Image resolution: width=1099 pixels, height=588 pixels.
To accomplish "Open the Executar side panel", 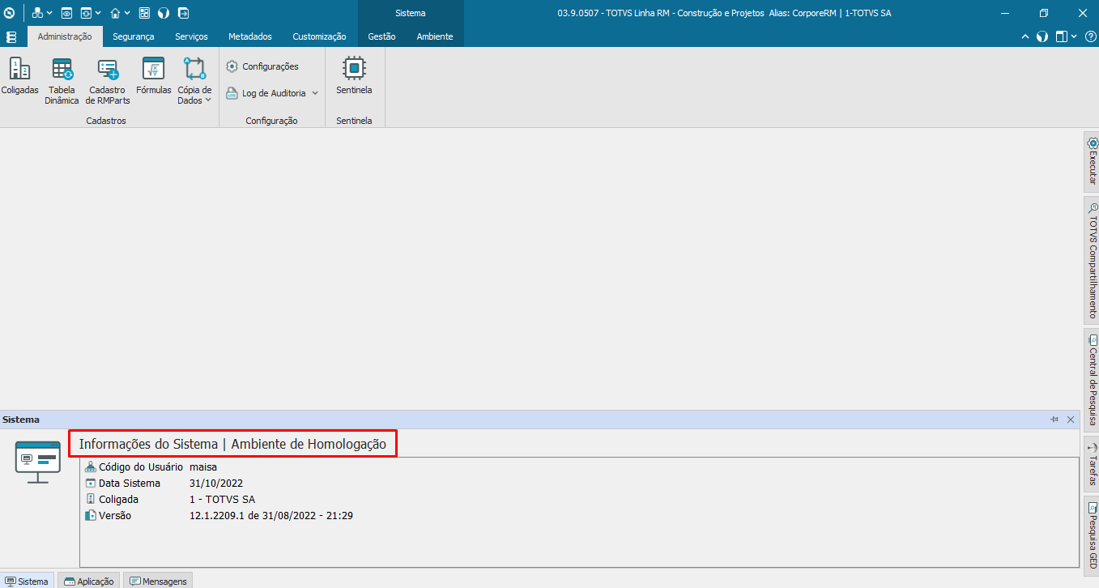I will coord(1092,161).
